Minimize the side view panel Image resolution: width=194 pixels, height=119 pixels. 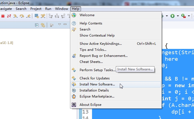[x=65, y=24]
